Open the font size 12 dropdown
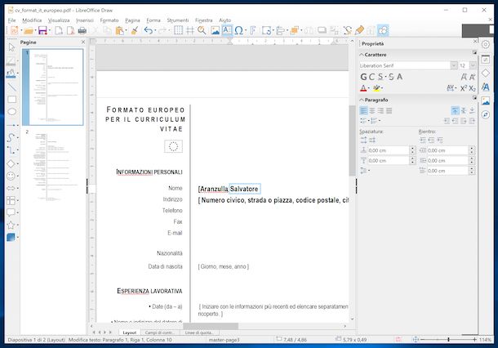 pos(473,65)
